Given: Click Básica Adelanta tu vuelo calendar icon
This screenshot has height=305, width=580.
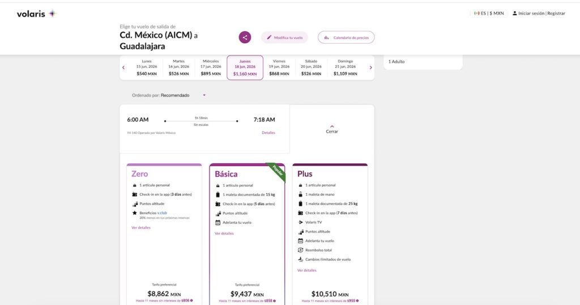Looking at the screenshot, I should [218, 222].
